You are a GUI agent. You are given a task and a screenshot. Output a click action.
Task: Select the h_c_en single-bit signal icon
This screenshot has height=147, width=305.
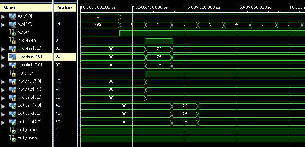point(12,32)
